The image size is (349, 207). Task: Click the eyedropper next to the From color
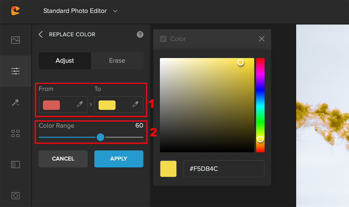pyautogui.click(x=79, y=104)
